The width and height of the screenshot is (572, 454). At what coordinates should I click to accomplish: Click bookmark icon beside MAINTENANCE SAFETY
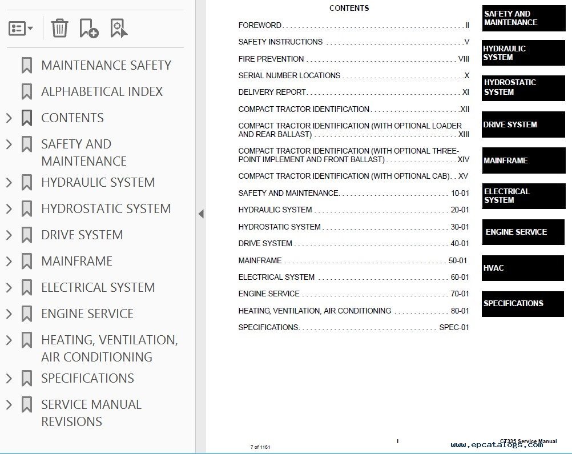tap(26, 66)
